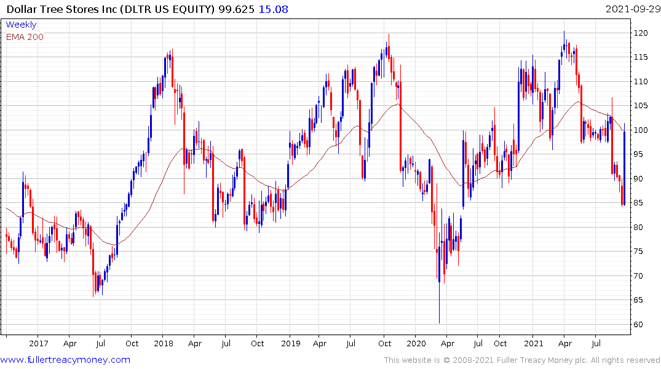The height and width of the screenshot is (369, 661).
Task: Click the 2017 time axis label
Action: click(38, 343)
